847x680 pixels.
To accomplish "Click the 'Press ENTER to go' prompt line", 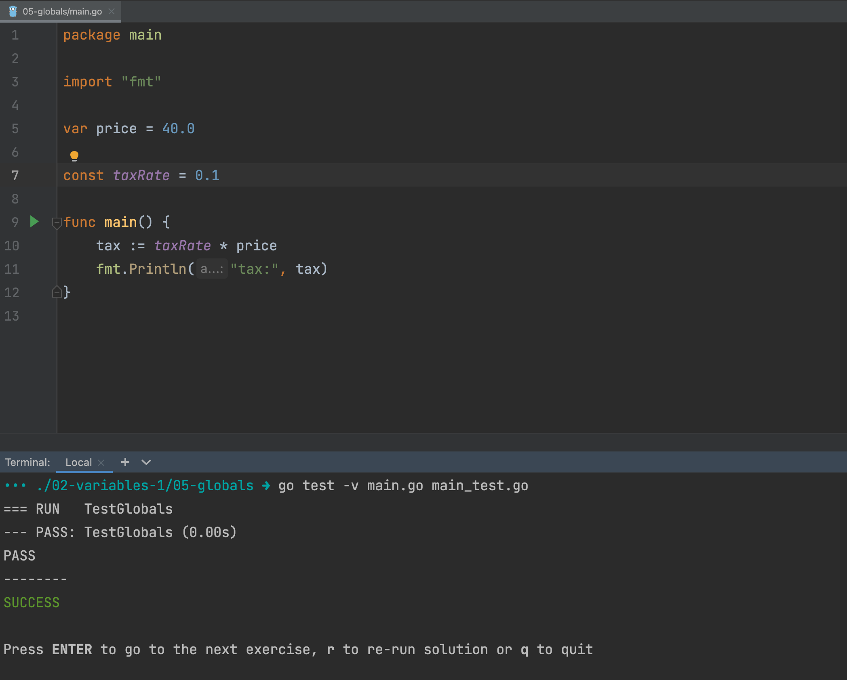I will [298, 649].
